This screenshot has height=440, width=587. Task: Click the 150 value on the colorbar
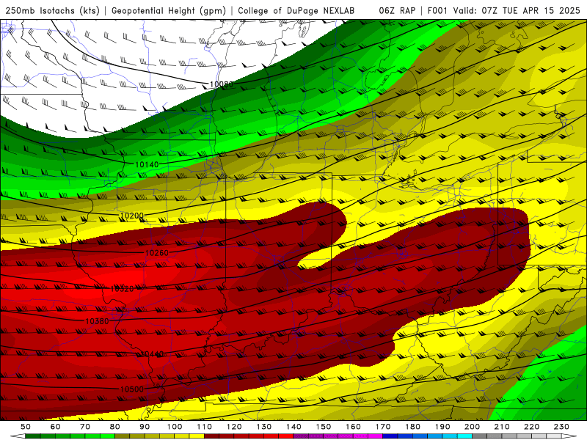pos(324,427)
